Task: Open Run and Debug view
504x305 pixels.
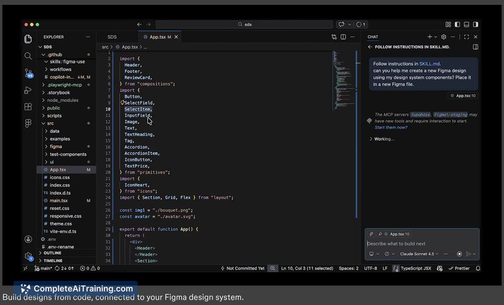Action: click(x=28, y=90)
